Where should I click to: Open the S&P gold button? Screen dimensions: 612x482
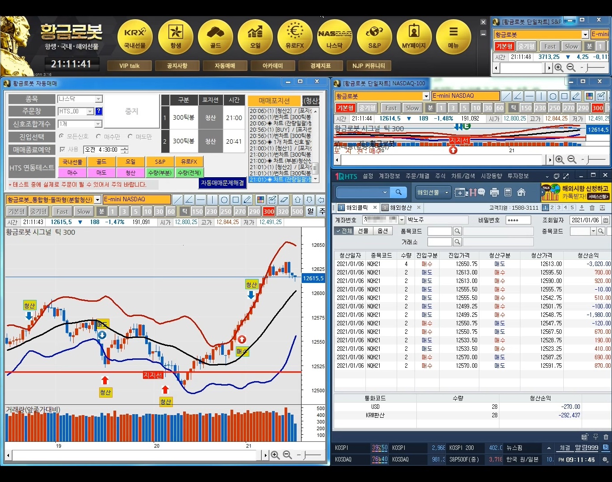pos(374,37)
